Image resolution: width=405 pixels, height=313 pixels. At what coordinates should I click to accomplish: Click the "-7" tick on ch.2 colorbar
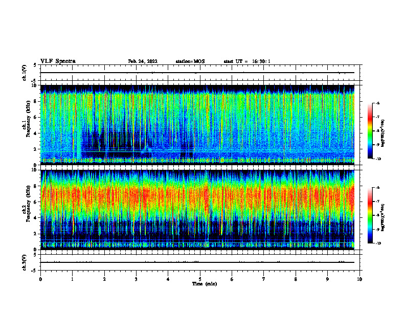(378, 202)
